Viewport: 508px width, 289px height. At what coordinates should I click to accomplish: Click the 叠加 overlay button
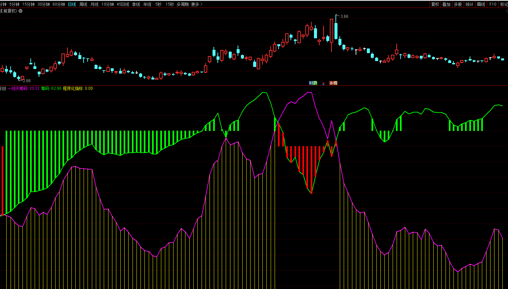(446, 4)
